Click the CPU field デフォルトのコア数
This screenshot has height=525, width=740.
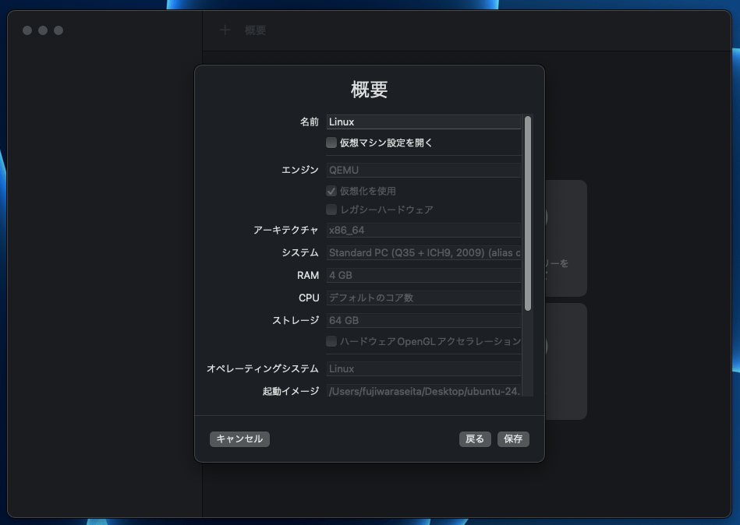pyautogui.click(x=423, y=298)
